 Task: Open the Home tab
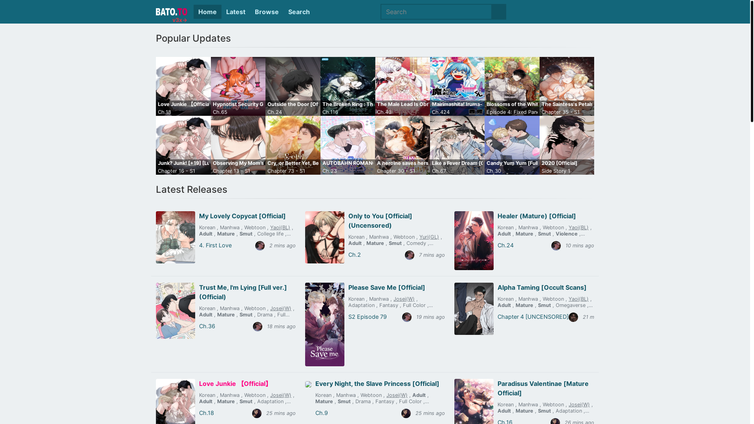207,12
